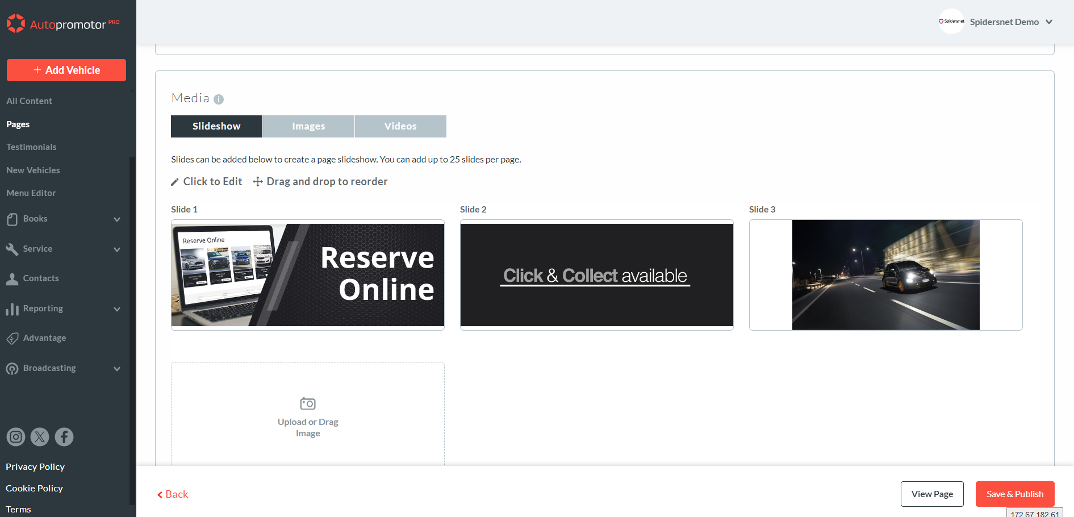This screenshot has height=517, width=1074.
Task: Open the Facebook social icon
Action: tap(64, 437)
